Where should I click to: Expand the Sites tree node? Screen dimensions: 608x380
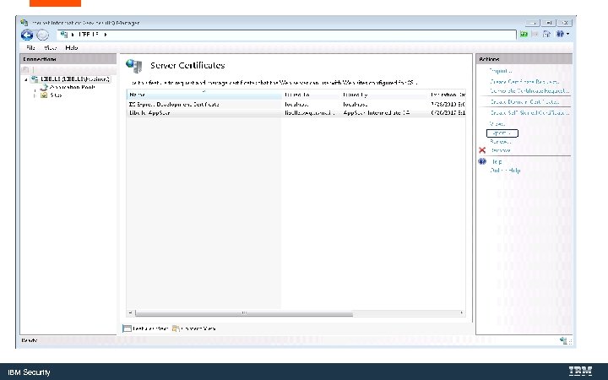pyautogui.click(x=35, y=95)
